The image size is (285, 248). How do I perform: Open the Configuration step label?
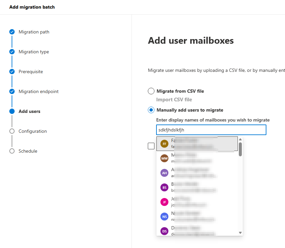33,131
